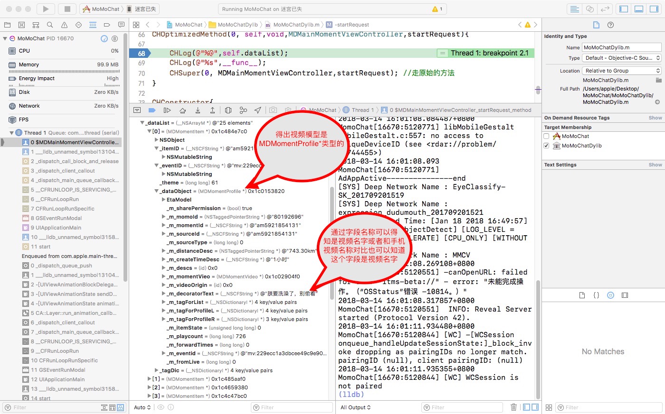
Task: Expand the _tagDic disclosure triangle
Action: click(156, 370)
